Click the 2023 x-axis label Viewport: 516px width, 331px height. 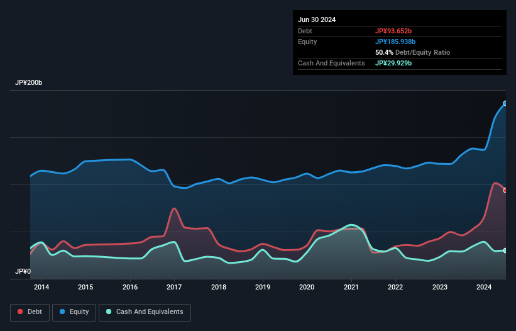click(x=440, y=287)
